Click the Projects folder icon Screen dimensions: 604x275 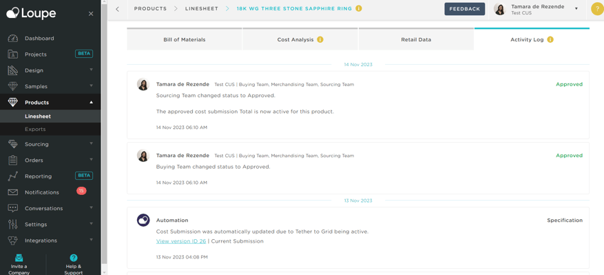pos(12,54)
